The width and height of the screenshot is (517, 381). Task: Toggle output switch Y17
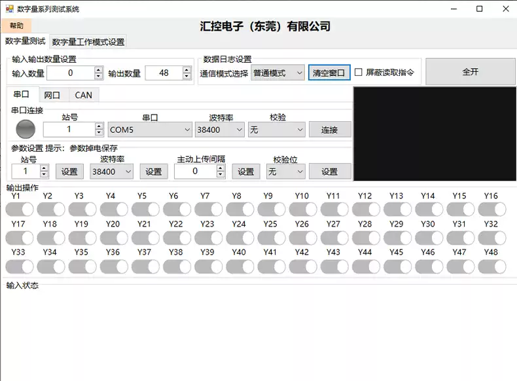pyautogui.click(x=20, y=238)
